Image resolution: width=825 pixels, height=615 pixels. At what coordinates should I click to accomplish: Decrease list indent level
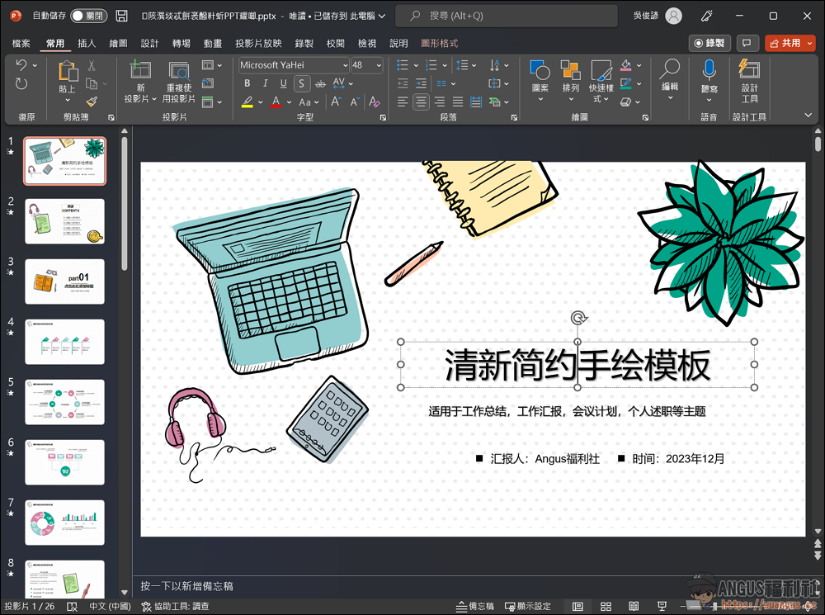(403, 83)
